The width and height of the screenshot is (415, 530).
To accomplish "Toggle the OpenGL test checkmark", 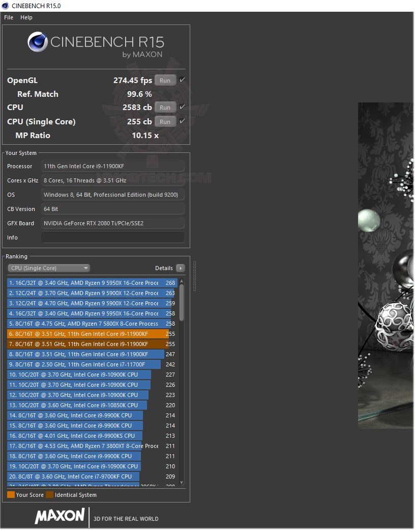I will click(182, 80).
